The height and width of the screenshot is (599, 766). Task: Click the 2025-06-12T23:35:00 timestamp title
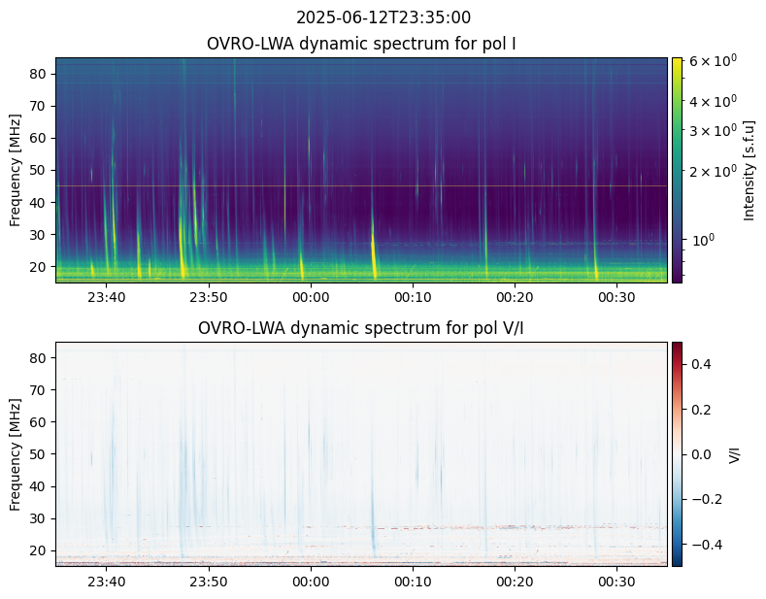click(x=383, y=17)
